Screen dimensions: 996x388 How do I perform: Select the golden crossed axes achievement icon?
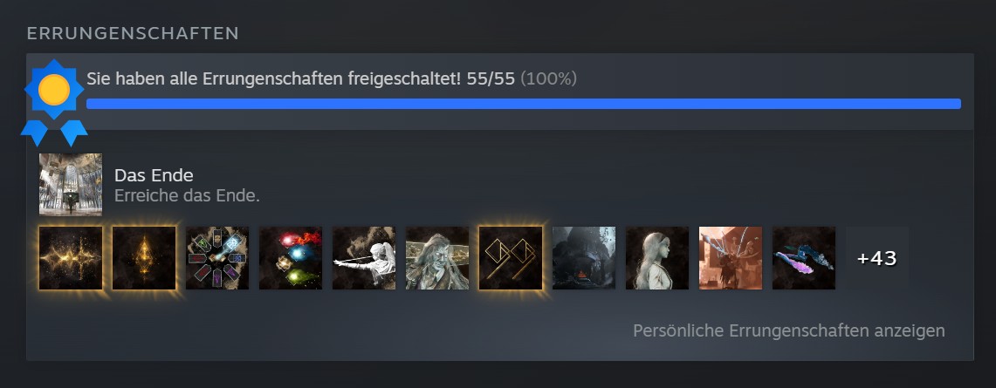[x=511, y=258]
